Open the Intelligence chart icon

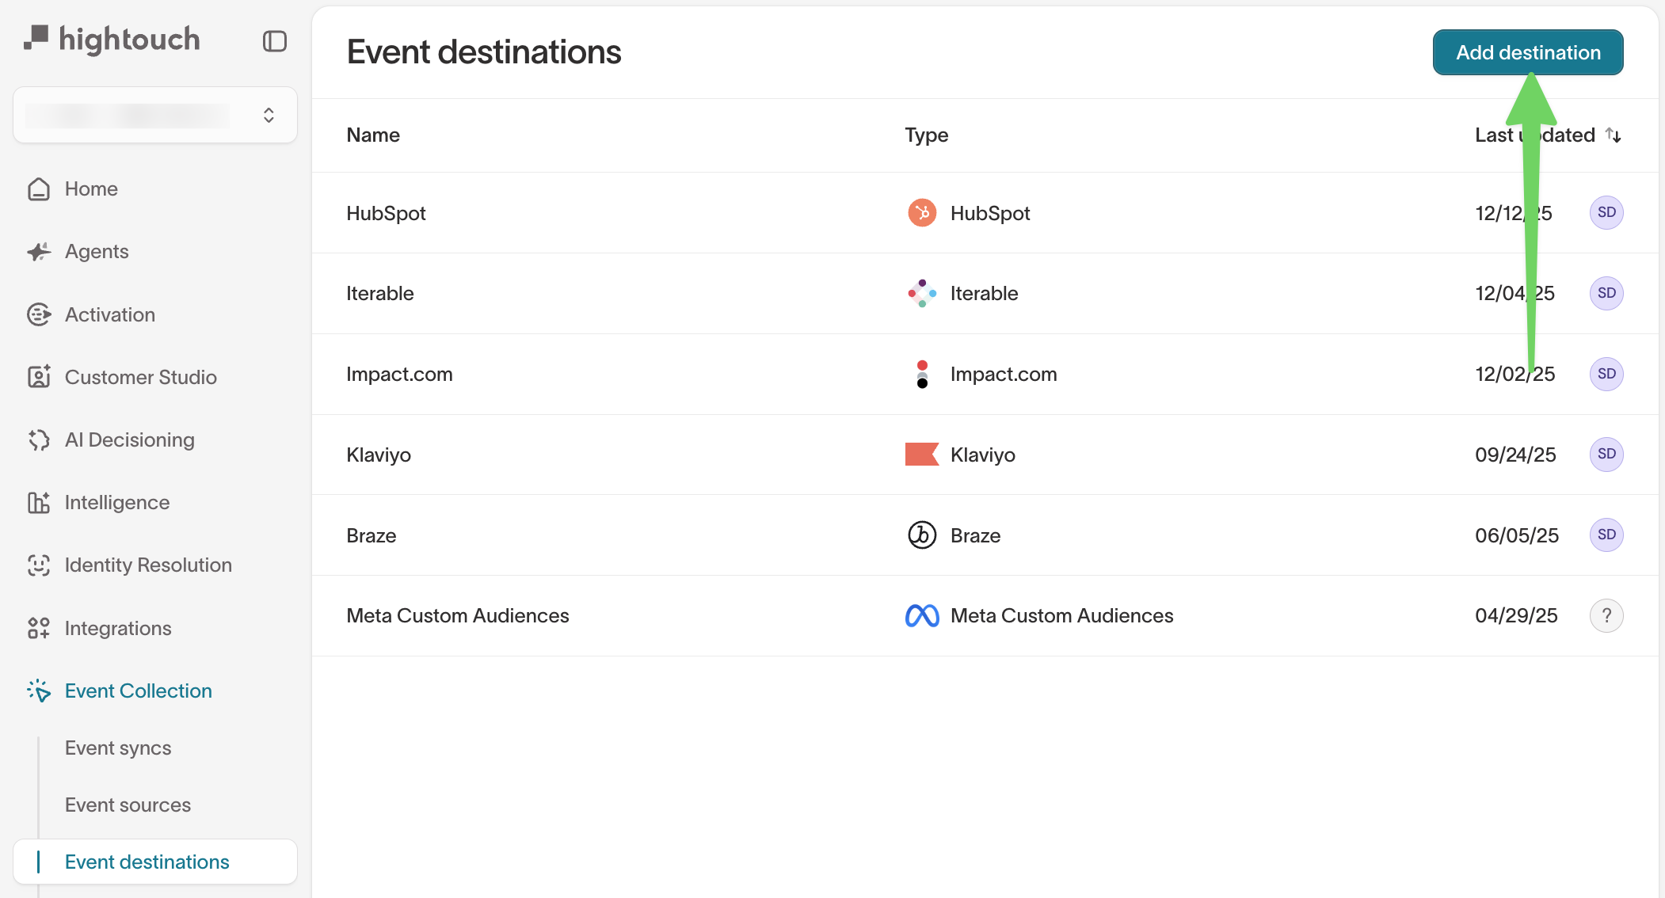39,502
